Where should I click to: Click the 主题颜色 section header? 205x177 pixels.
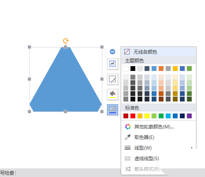(x=158, y=61)
